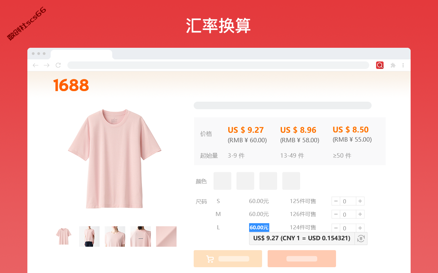Click the 126件可售 stock text
The image size is (438, 273).
(x=303, y=214)
